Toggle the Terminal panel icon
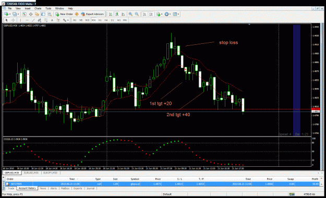 pos(43,14)
